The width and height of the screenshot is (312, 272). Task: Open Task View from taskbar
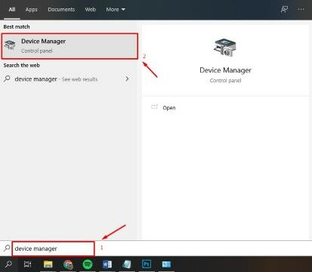tap(27, 264)
